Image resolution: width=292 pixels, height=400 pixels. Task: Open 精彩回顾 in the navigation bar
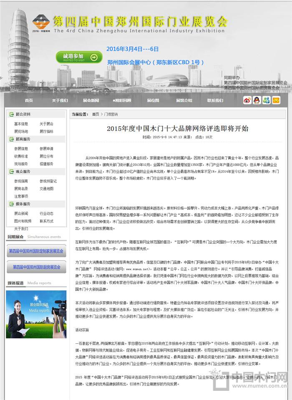click(x=122, y=100)
